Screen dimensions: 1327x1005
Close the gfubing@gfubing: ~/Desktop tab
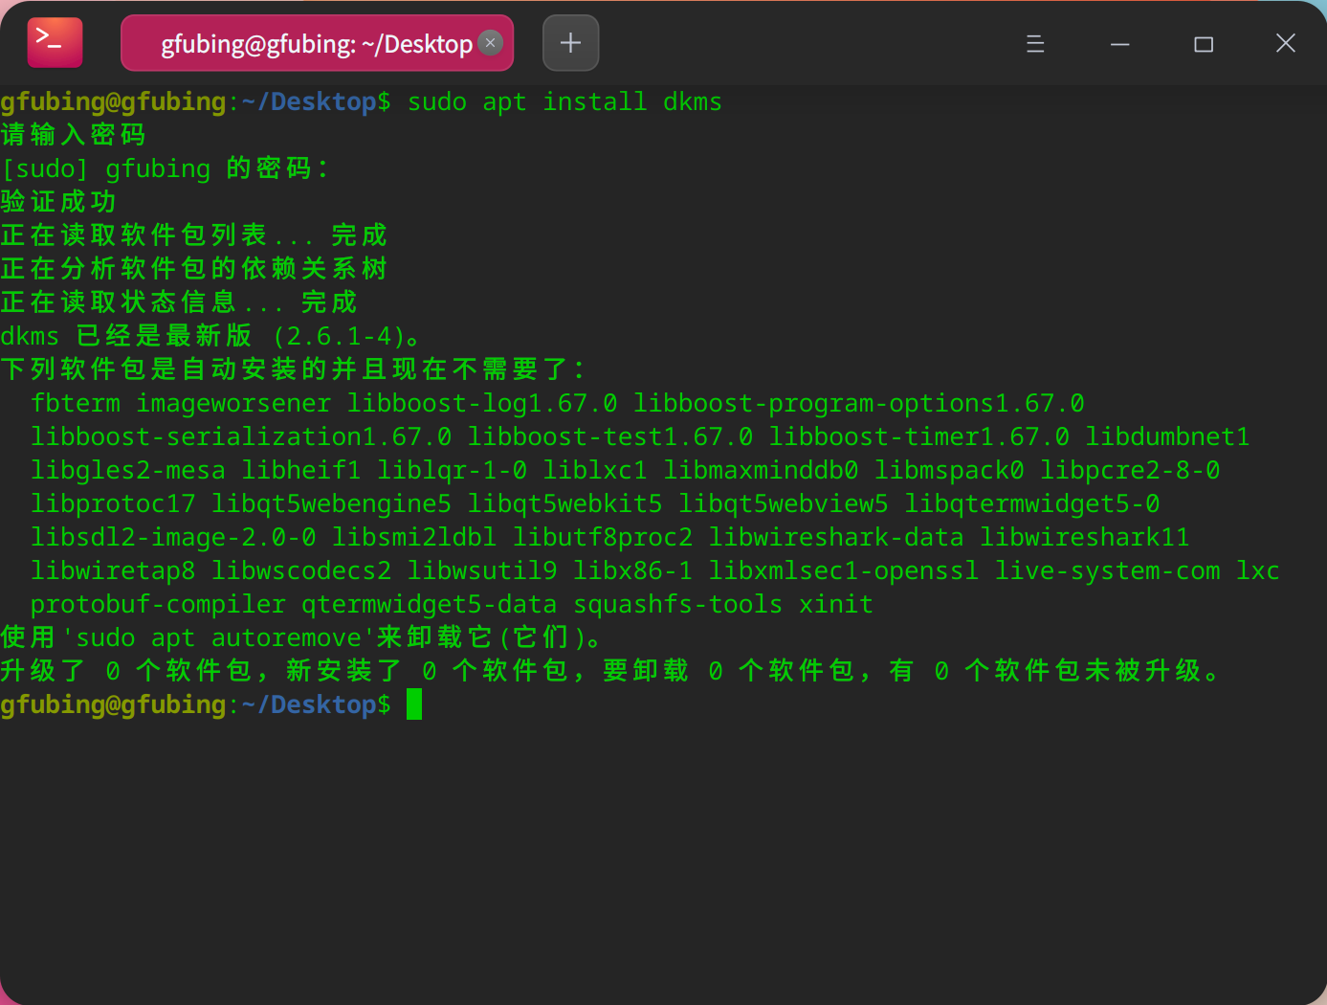[x=490, y=43]
